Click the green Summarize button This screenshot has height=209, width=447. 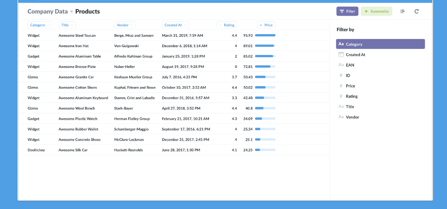coord(376,11)
